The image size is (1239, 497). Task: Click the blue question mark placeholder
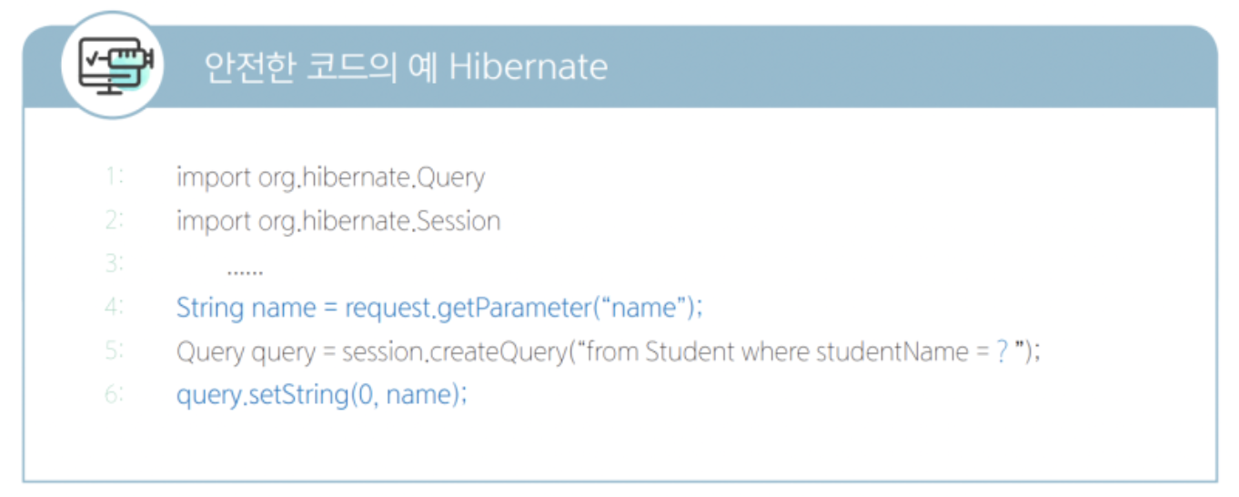[1002, 351]
